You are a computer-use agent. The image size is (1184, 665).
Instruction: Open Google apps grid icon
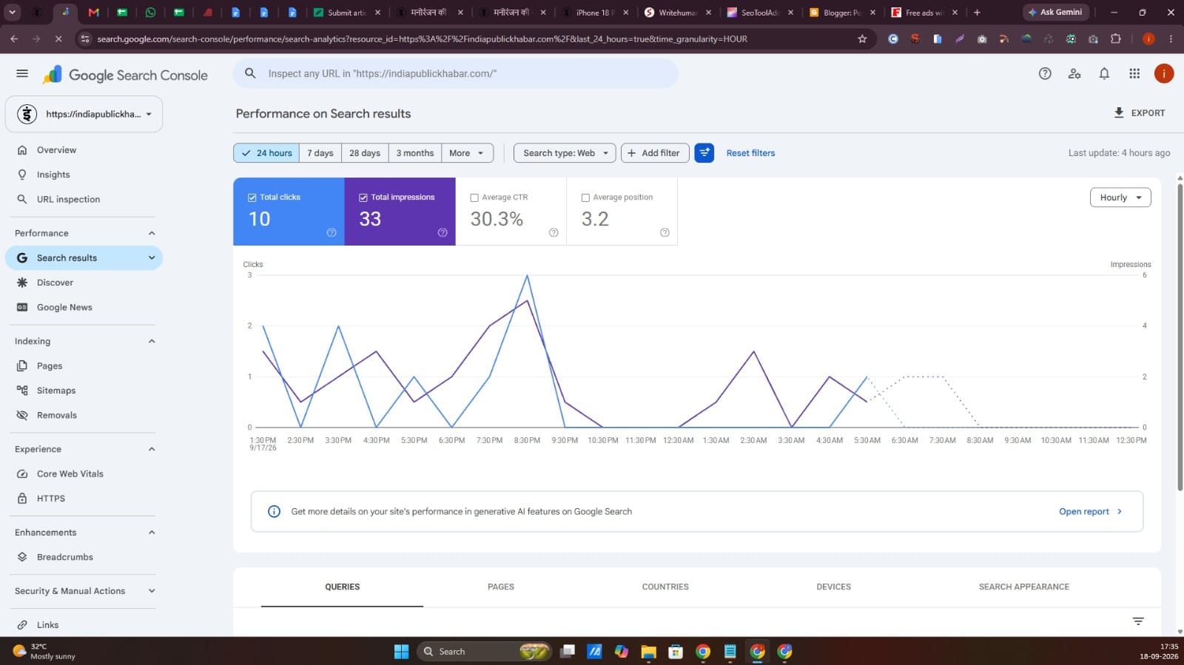[1134, 73]
